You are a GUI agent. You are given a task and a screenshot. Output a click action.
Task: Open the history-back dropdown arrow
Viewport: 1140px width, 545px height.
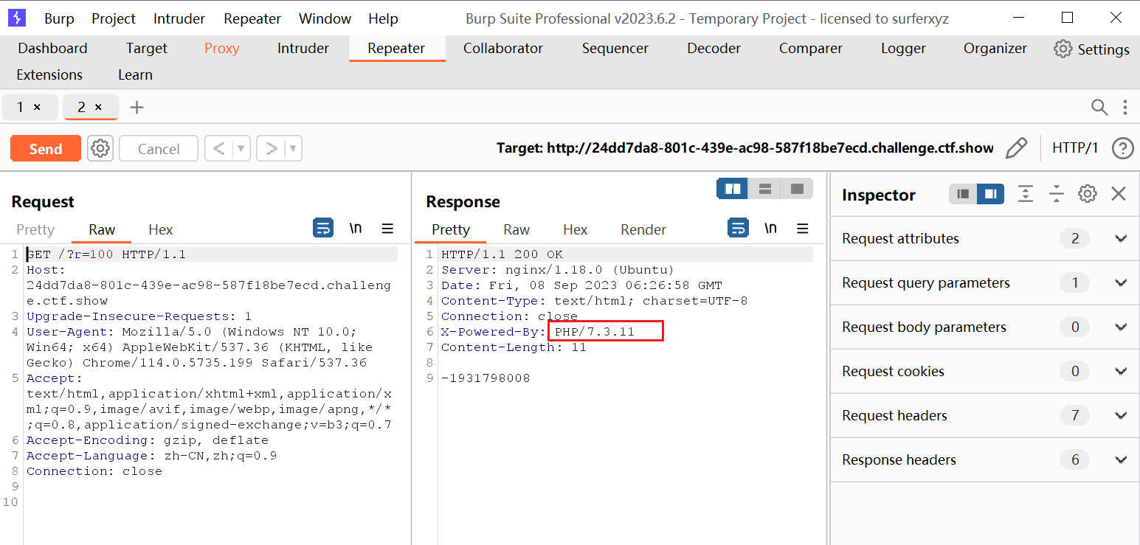point(241,149)
